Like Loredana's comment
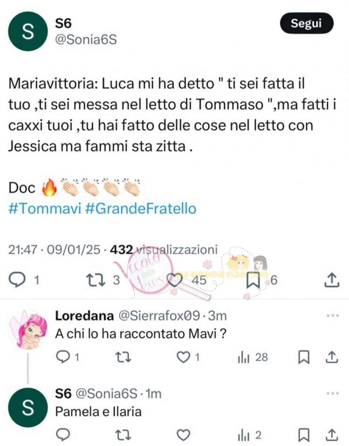Viewport: 349px width, 446px height. 183,358
